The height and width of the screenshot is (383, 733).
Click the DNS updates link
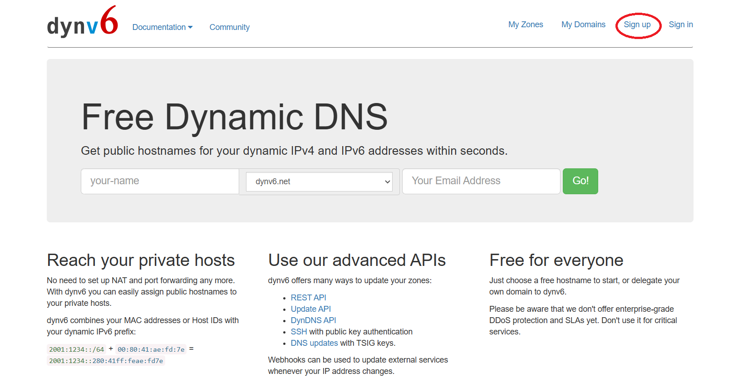[314, 343]
